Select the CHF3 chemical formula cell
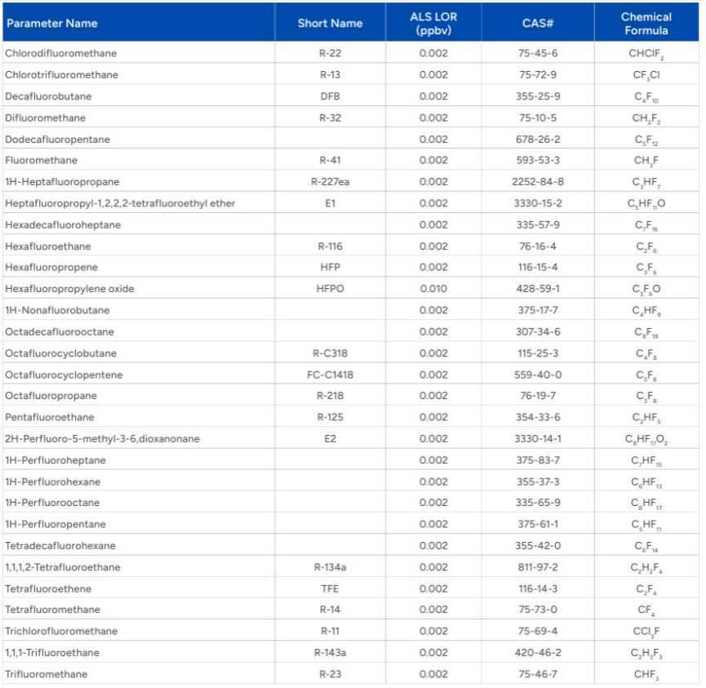This screenshot has width=706, height=688. pos(646,673)
